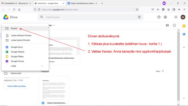Image resolution: width=188 pixels, height=106 pixels.
Task: Open the Firefox hamburger menu
Action: [184, 9]
